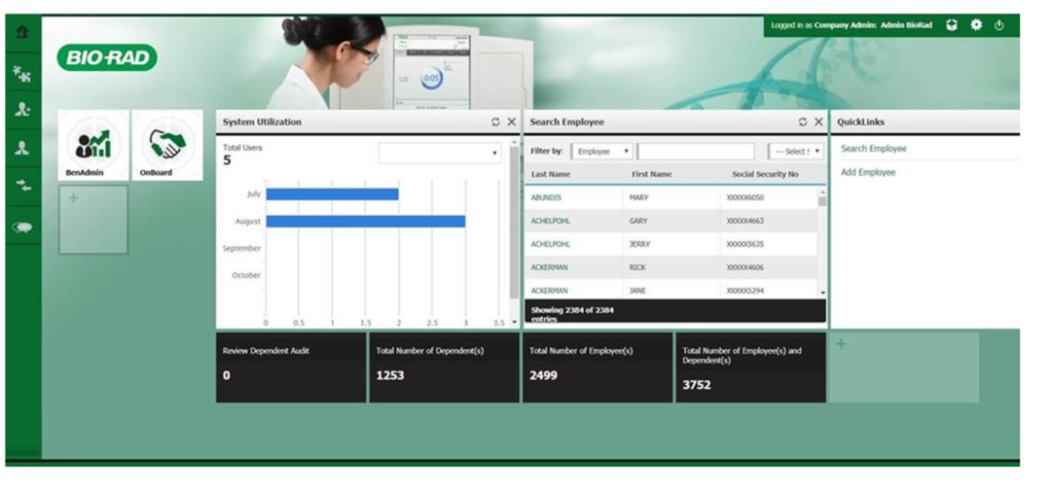Click the employee search text field
The image size is (1049, 490).
click(696, 152)
